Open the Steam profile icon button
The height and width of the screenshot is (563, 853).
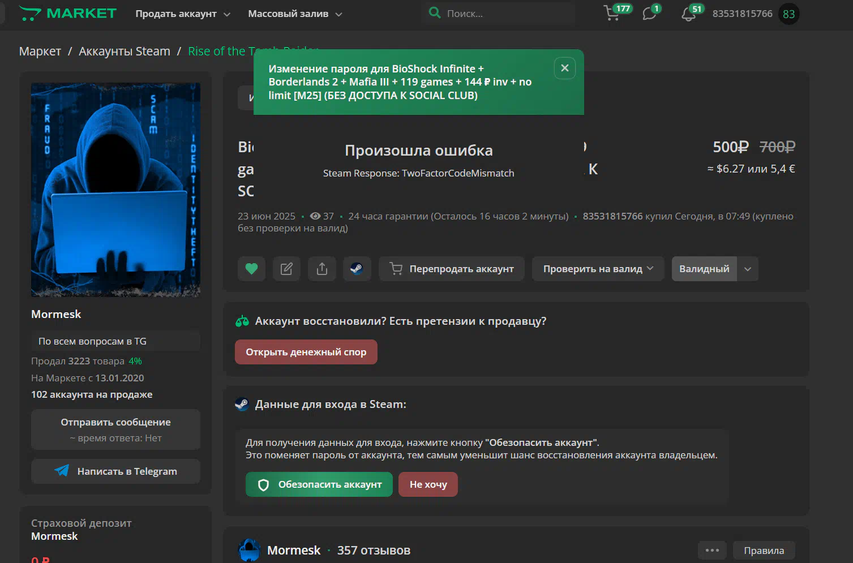tap(357, 269)
